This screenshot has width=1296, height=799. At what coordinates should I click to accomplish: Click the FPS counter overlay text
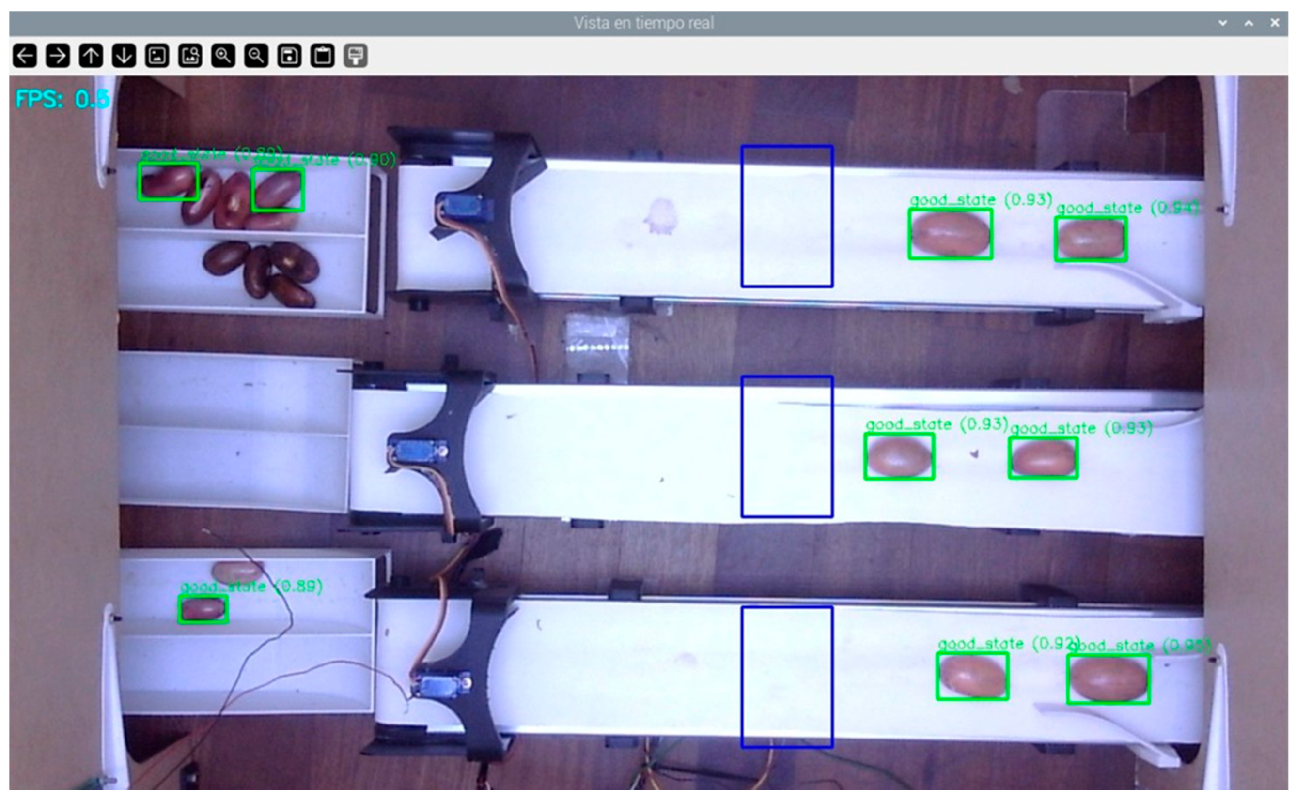[62, 99]
